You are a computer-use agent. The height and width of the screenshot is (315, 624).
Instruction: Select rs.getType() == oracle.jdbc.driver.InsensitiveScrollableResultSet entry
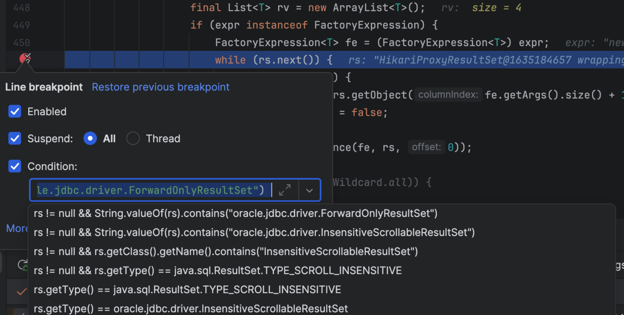coord(191,308)
